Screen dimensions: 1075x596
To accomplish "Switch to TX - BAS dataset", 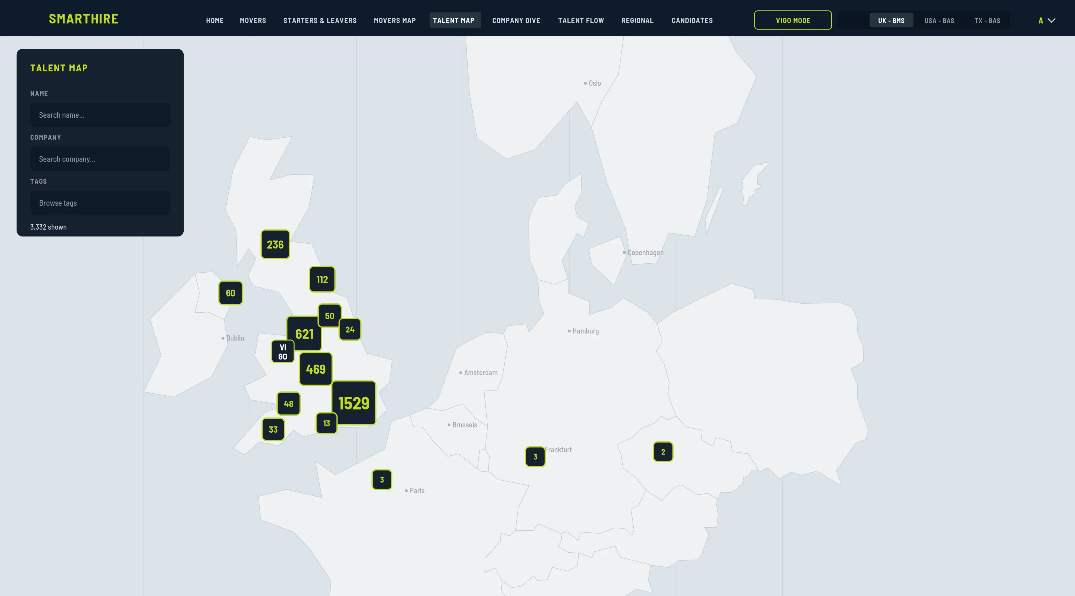I will pyautogui.click(x=988, y=20).
